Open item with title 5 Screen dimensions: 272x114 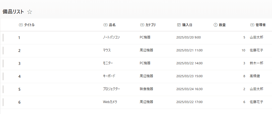coord(19,90)
